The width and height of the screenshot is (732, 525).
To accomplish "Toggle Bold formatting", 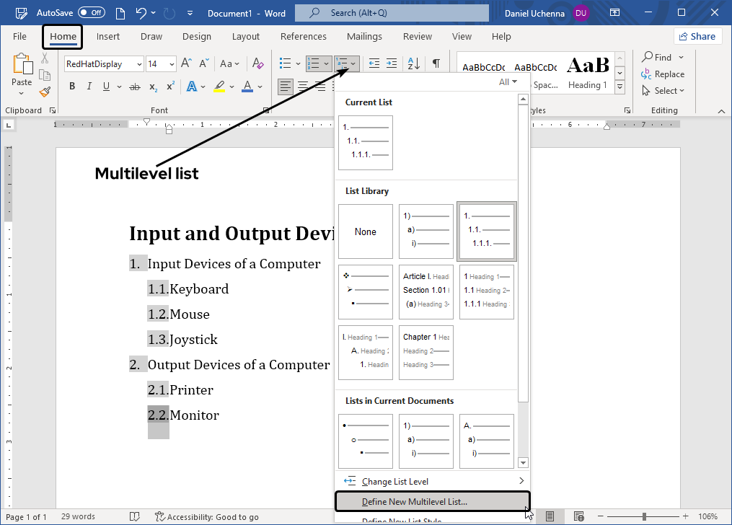I will click(x=71, y=87).
